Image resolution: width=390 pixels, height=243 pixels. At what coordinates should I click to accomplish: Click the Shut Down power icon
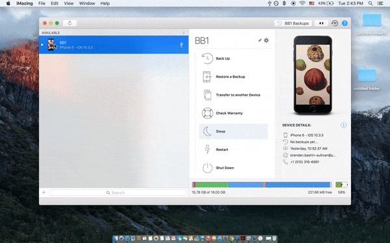click(x=207, y=168)
